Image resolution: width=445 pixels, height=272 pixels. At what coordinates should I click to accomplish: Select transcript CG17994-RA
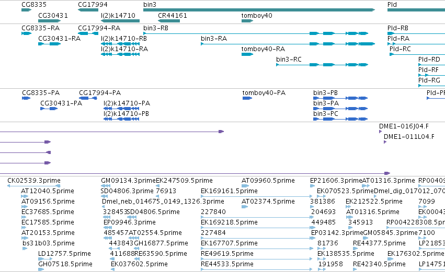(x=99, y=28)
